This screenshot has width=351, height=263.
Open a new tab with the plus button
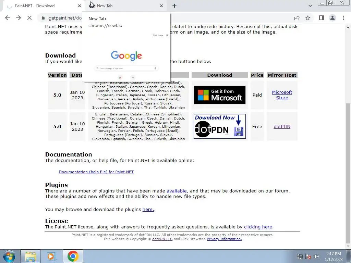pos(174,6)
